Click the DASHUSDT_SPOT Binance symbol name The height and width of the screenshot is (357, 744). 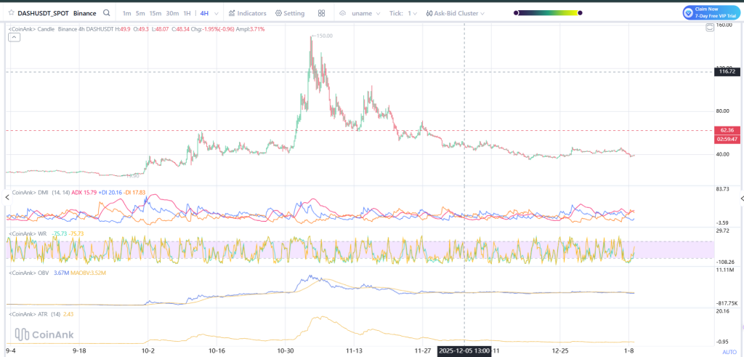(x=57, y=13)
